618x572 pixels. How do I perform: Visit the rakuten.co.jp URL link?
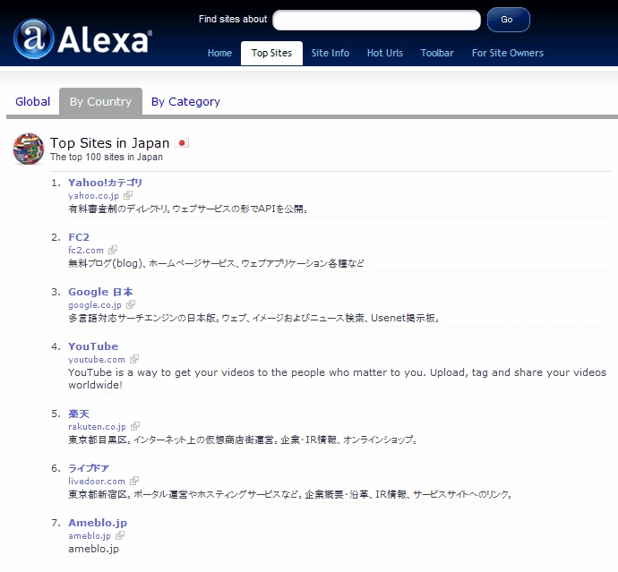[97, 427]
